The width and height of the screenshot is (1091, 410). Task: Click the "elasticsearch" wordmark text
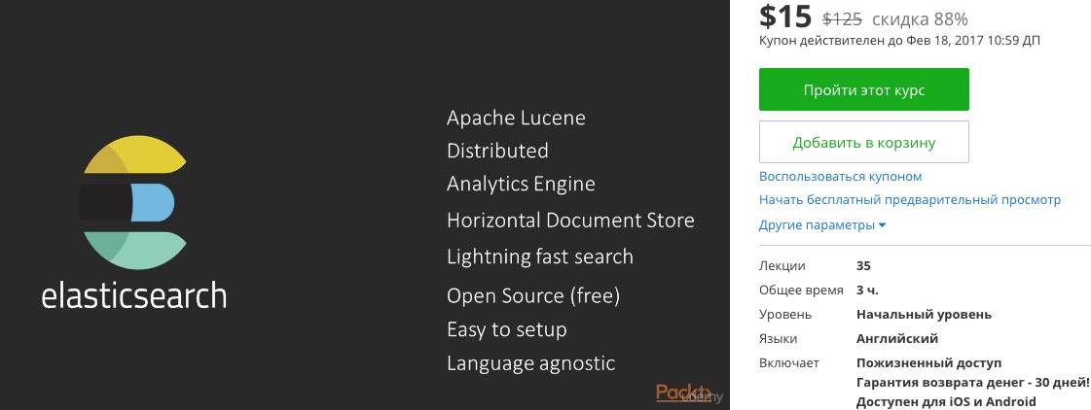[x=134, y=294]
